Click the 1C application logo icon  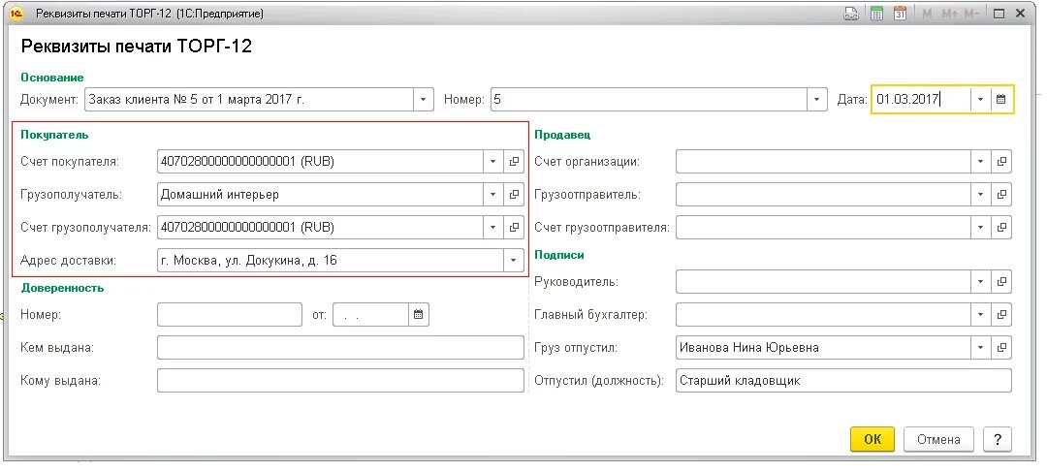coord(17,14)
